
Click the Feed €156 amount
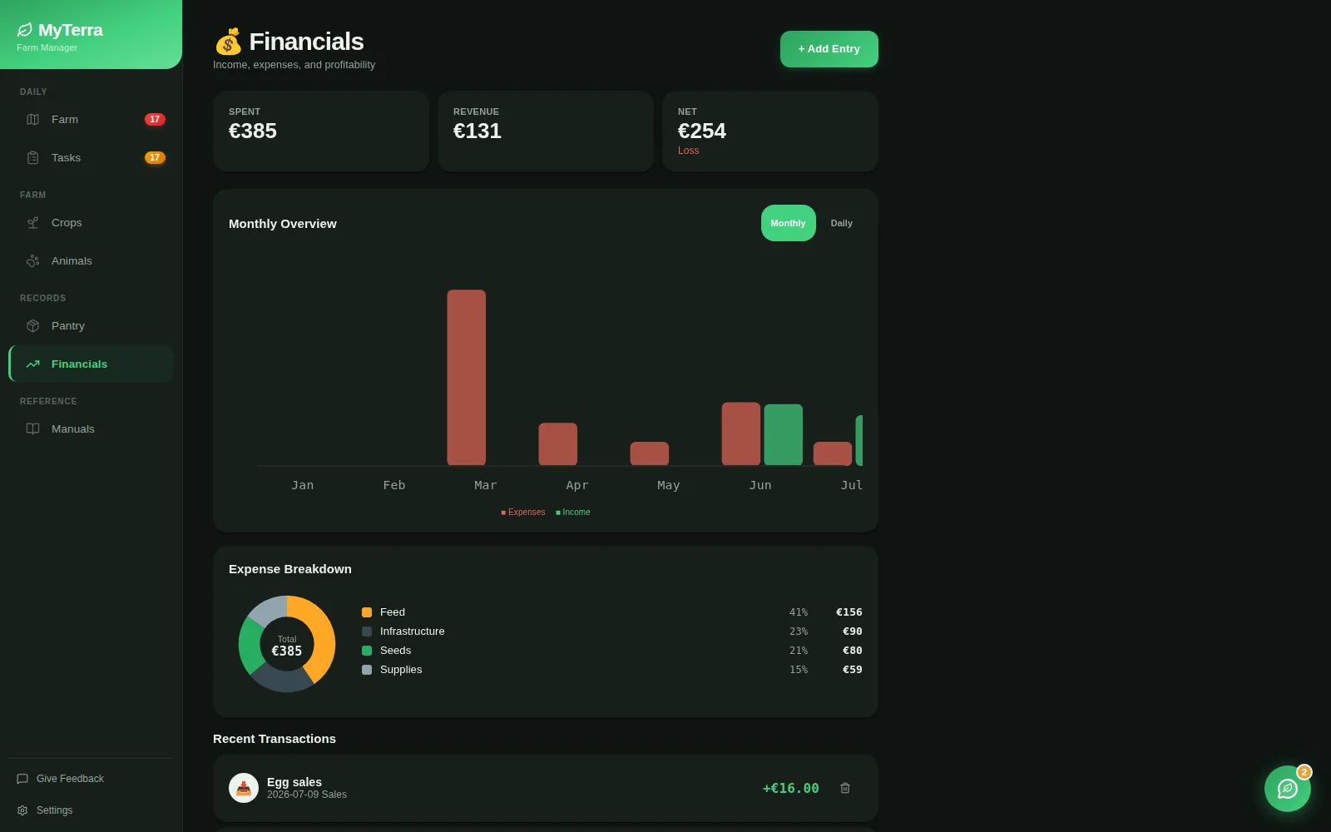[x=849, y=612]
